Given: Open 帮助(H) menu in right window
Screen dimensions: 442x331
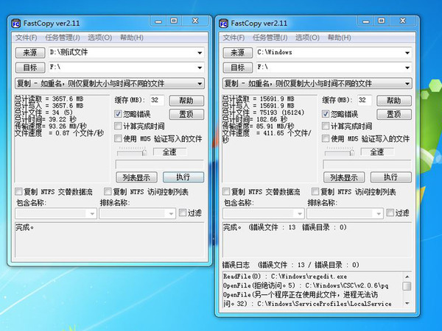Looking at the screenshot, I should tap(339, 38).
